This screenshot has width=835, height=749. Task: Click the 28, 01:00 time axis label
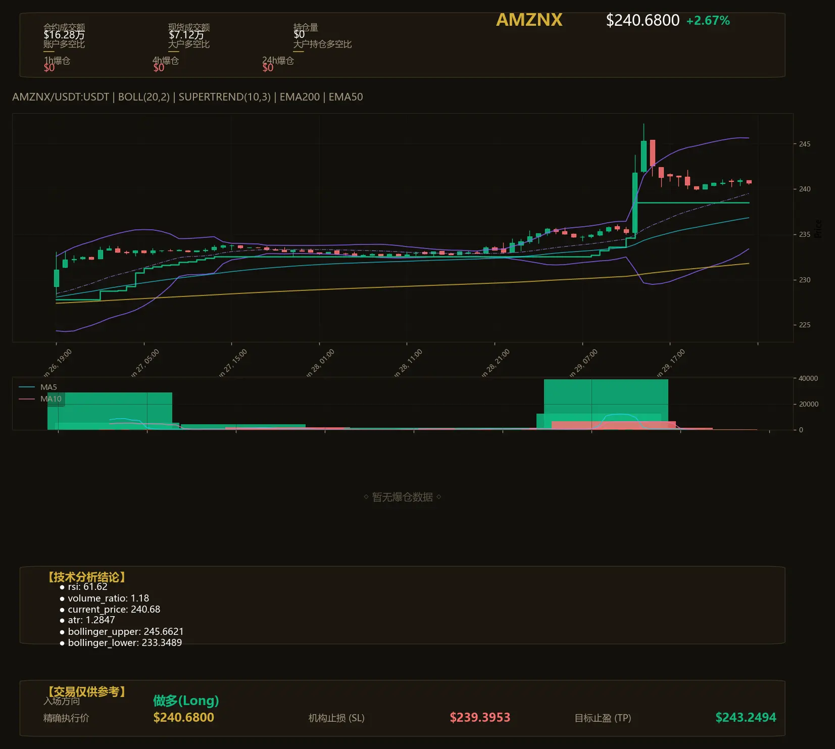[320, 363]
